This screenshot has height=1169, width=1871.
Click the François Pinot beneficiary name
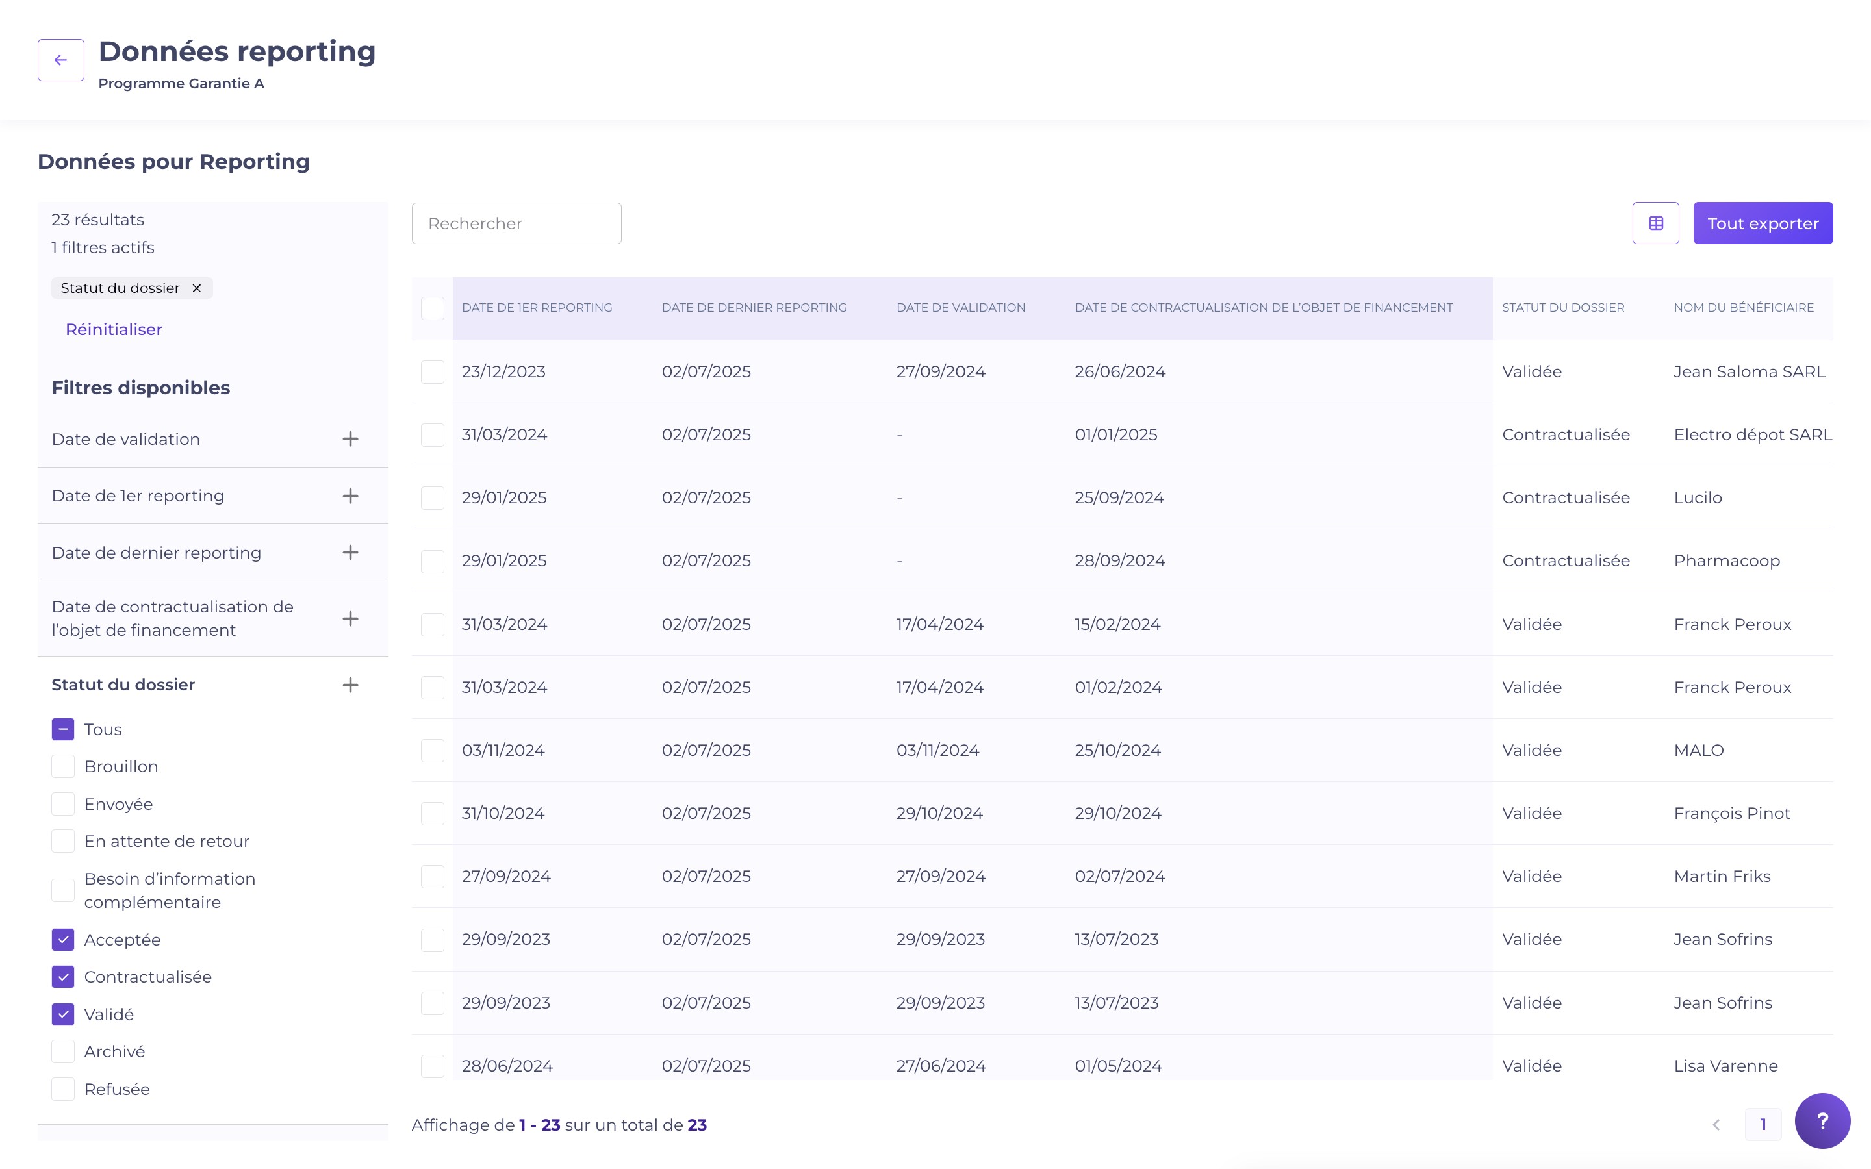click(x=1732, y=813)
